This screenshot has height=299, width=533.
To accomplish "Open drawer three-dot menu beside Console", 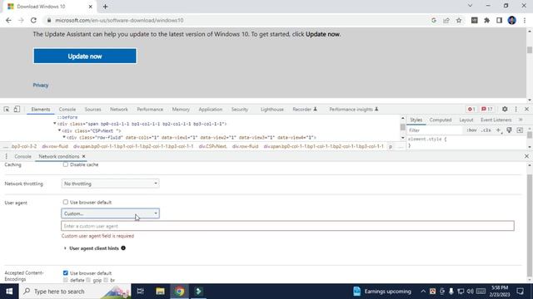I will tap(6, 156).
